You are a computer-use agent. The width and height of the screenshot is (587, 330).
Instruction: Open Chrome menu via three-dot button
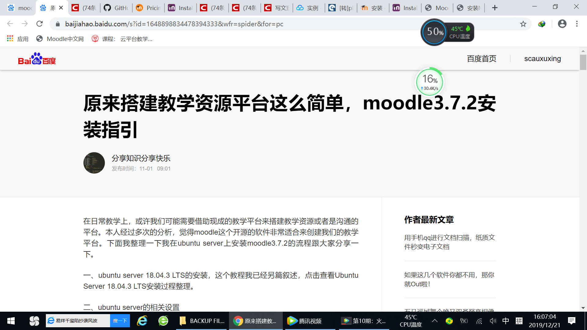[x=577, y=24]
